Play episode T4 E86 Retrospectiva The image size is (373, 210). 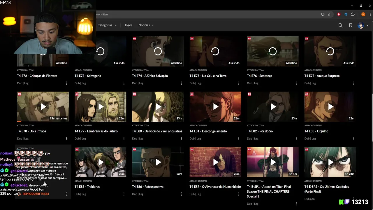tap(158, 162)
